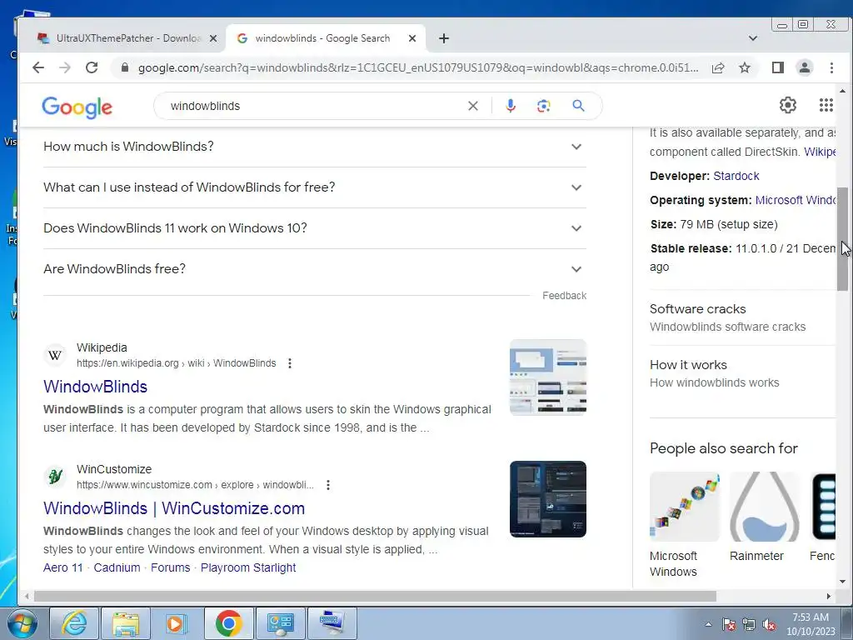Open Microsoft Windows related search thumbnail
The image size is (853, 640).
[x=685, y=506]
